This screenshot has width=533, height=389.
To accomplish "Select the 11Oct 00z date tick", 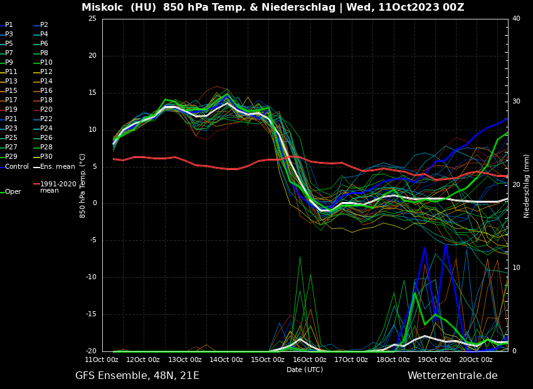I will (102, 360).
